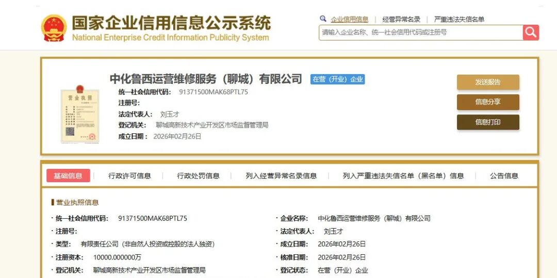
Task: Click the national emblem logo
Action: pos(54,28)
